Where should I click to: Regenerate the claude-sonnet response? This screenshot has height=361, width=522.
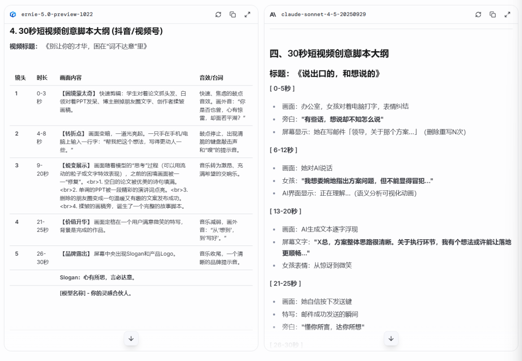[x=478, y=14]
